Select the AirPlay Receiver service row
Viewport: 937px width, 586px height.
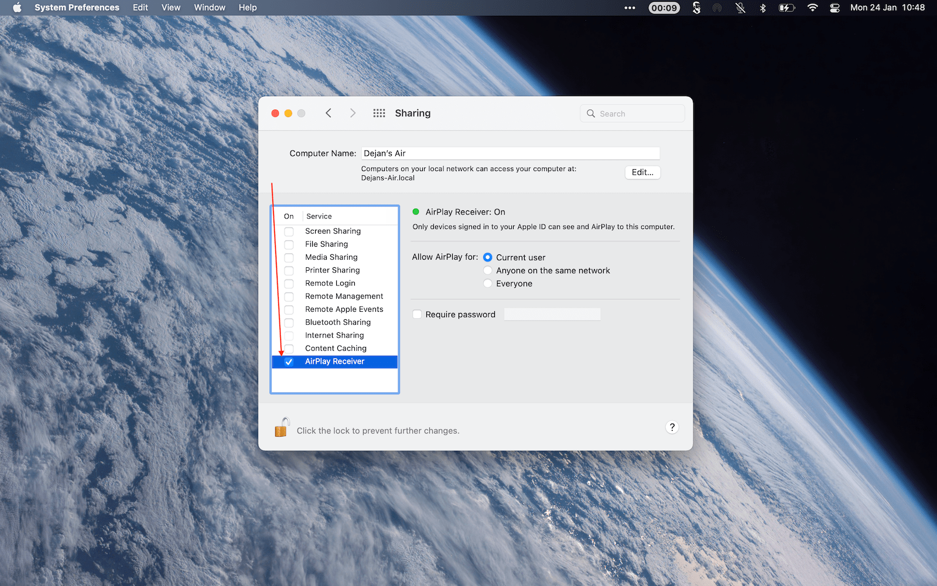(335, 362)
